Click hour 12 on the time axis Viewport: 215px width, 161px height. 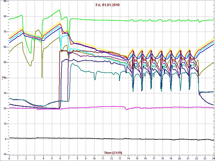point(111,159)
